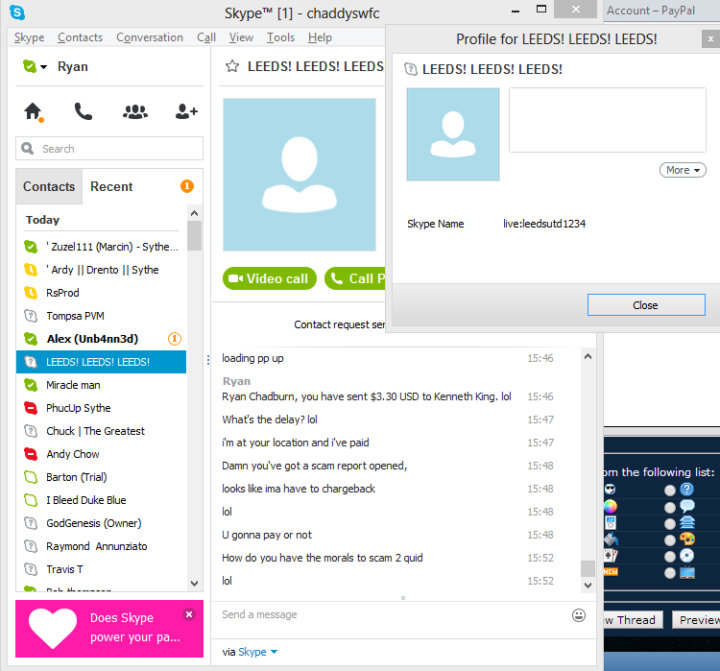Select contact ' Zuzel111 (Marcin) - Sythe
720x671 pixels.
click(x=102, y=247)
